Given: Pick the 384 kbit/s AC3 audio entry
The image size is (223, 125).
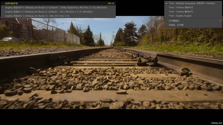Looking at the screenshot, I should (x=58, y=12).
